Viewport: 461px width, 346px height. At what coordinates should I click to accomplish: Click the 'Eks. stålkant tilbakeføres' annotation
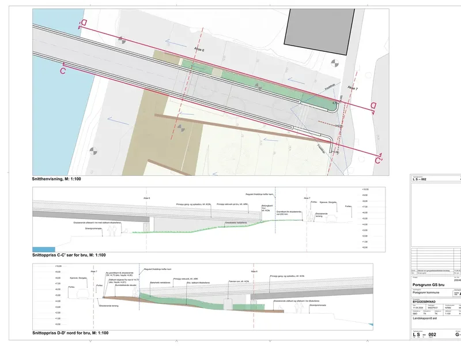[x=198, y=283]
